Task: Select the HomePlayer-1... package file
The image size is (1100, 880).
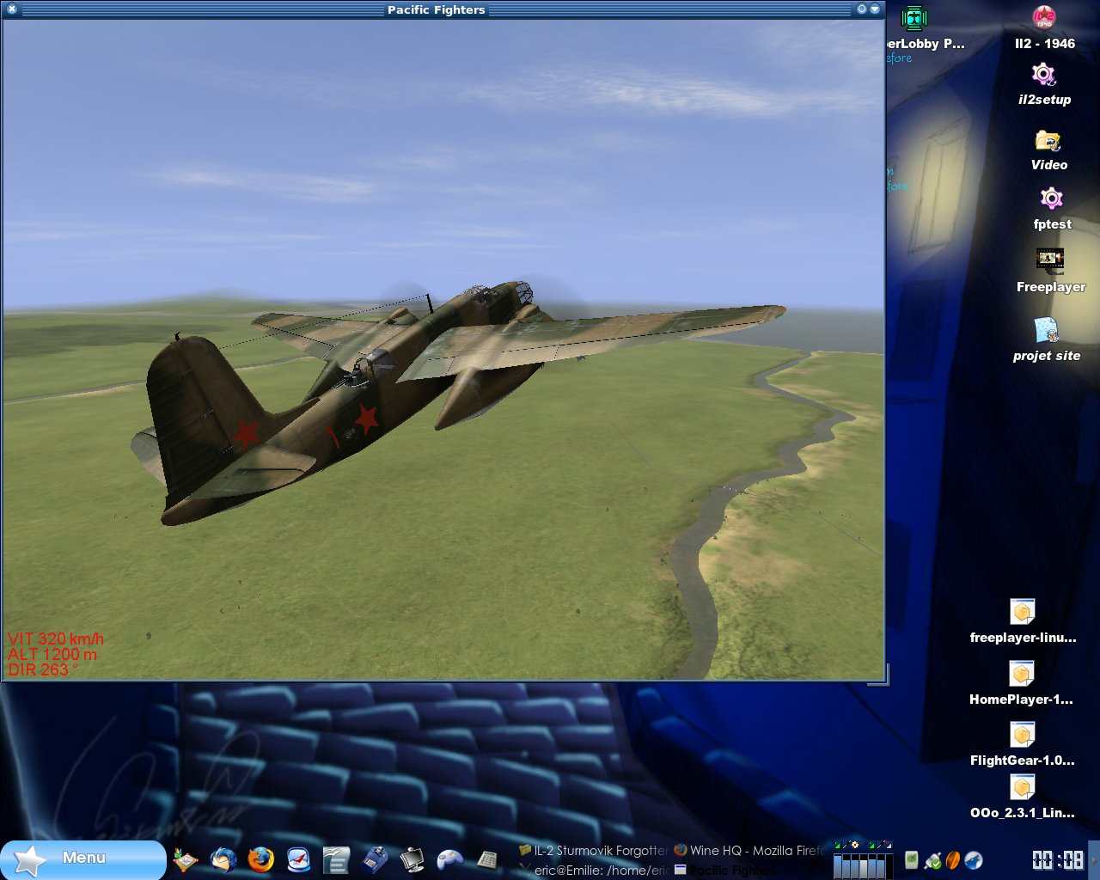Action: (1022, 683)
